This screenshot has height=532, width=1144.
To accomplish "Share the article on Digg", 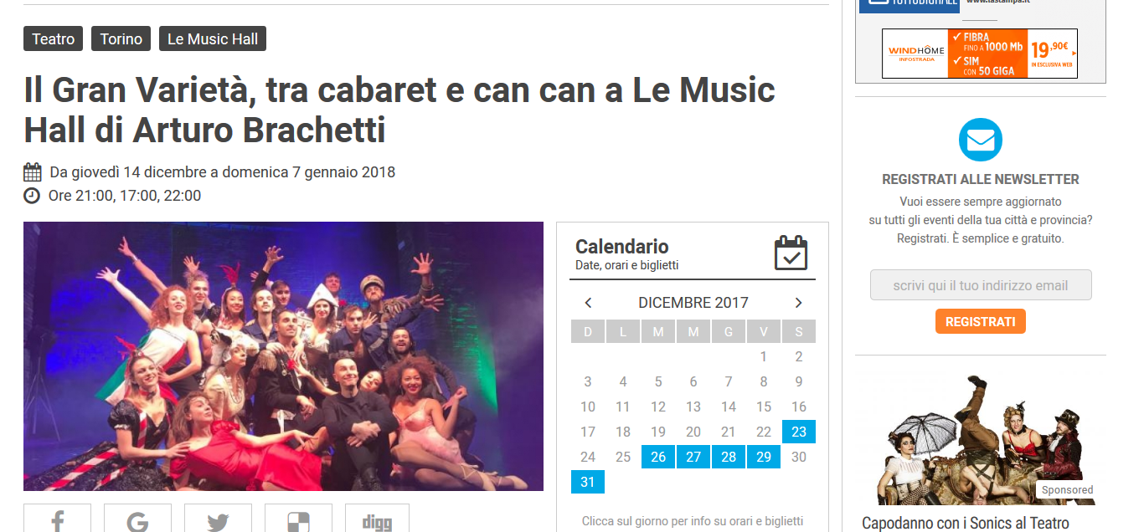I will tap(377, 519).
